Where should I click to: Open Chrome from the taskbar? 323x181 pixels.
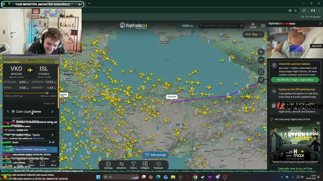(195, 177)
